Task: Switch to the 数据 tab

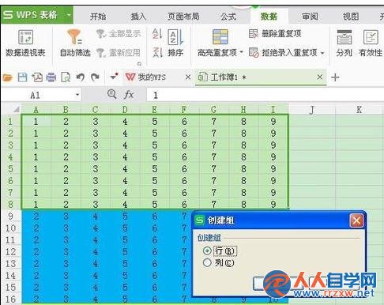Action: pyautogui.click(x=269, y=17)
